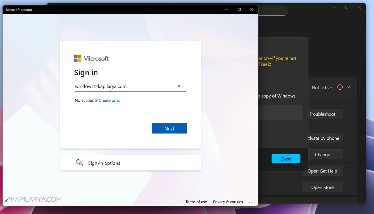Minimize the Microsoft account window
The image size is (374, 214).
(x=226, y=9)
